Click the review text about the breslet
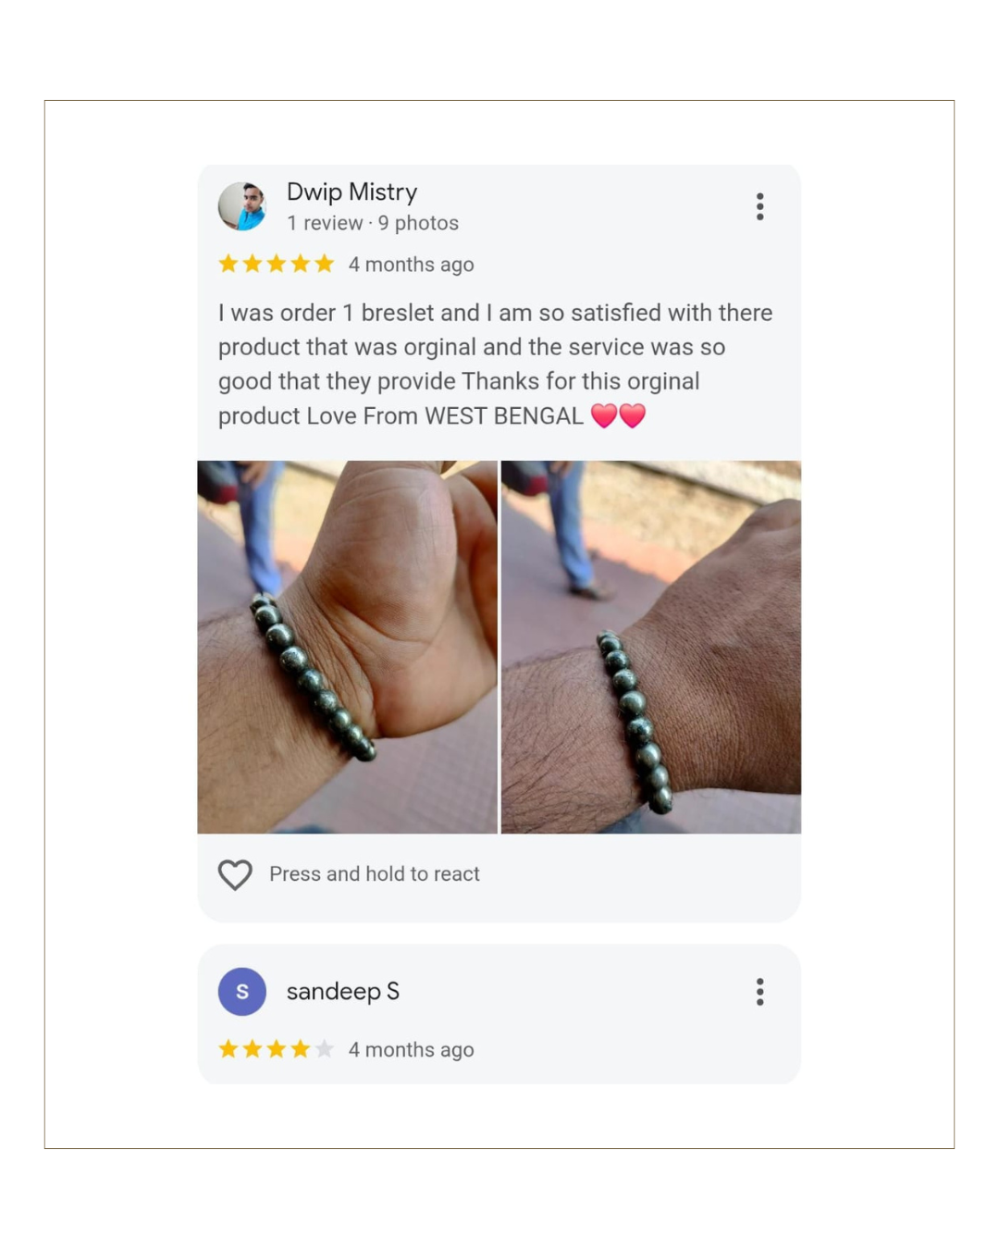Viewport: 999px width, 1249px height. [x=496, y=365]
